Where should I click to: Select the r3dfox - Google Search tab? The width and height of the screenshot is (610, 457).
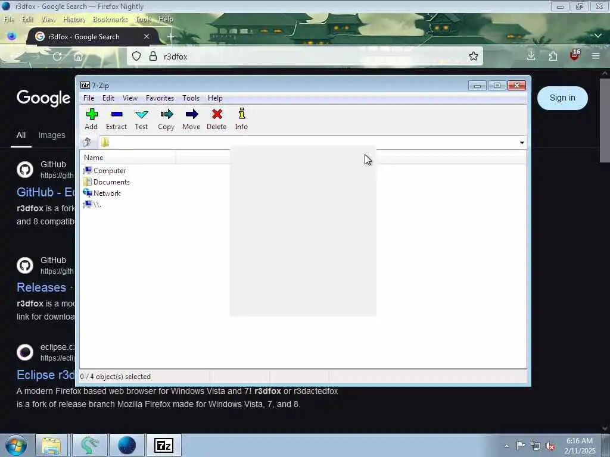pyautogui.click(x=92, y=36)
